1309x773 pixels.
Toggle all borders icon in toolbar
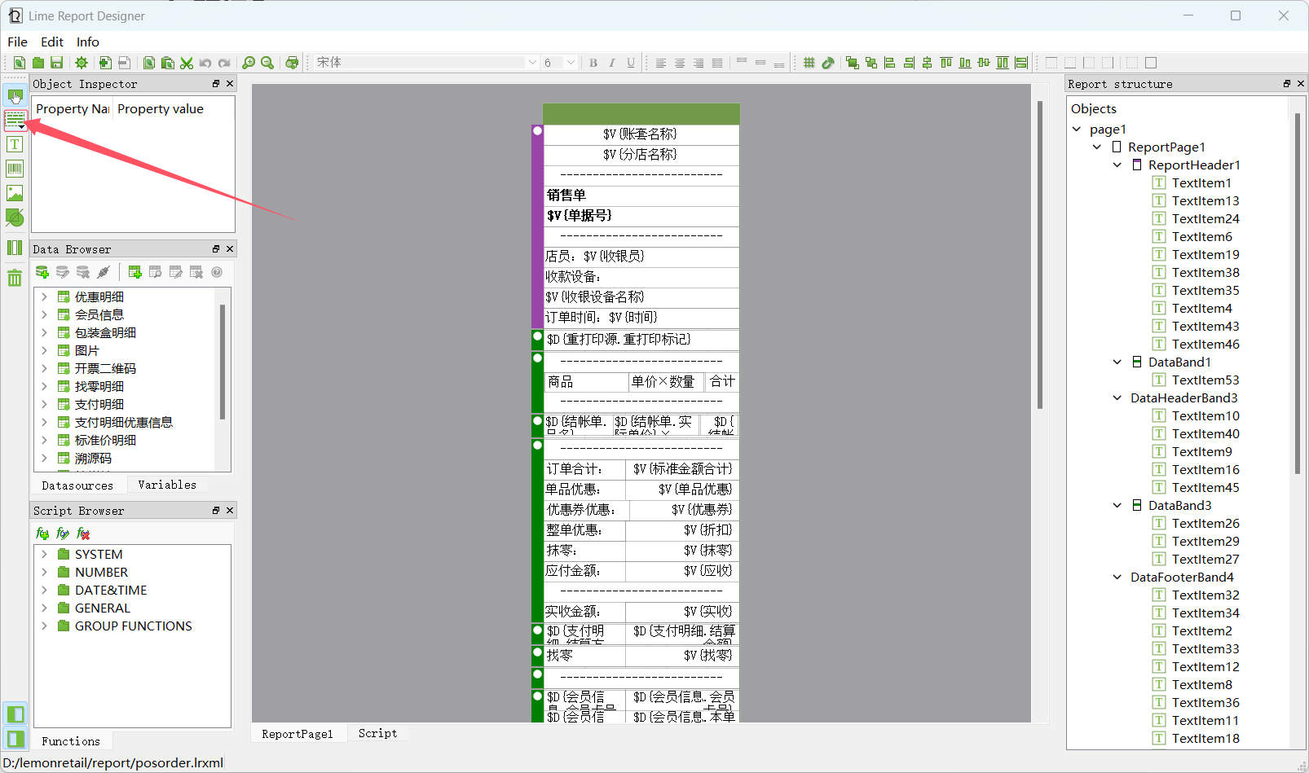(1151, 63)
